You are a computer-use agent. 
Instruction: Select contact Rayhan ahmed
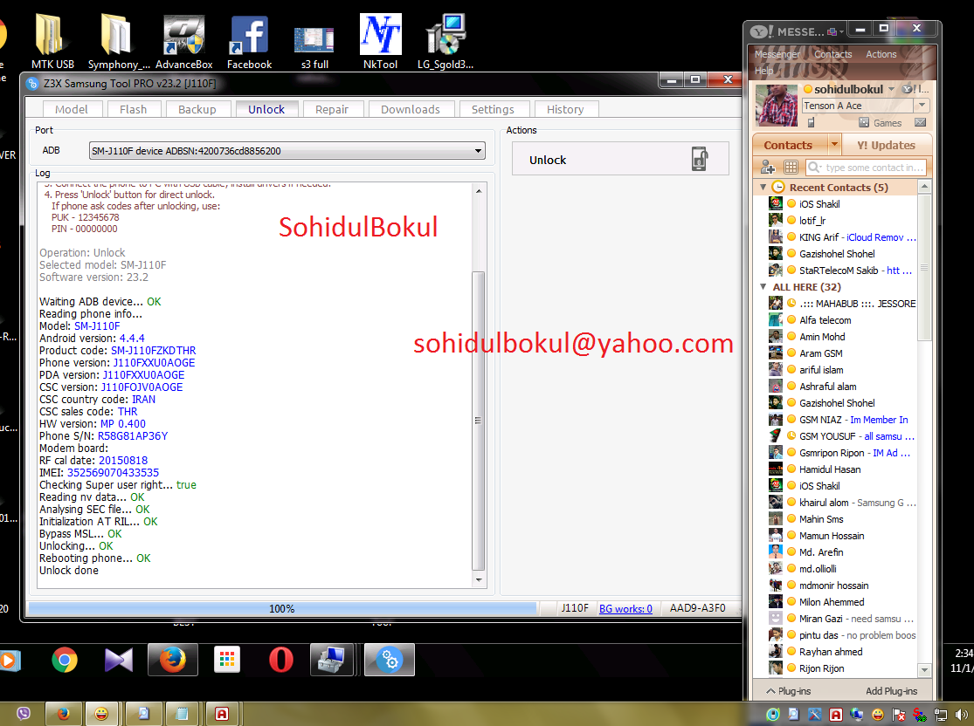(842, 652)
